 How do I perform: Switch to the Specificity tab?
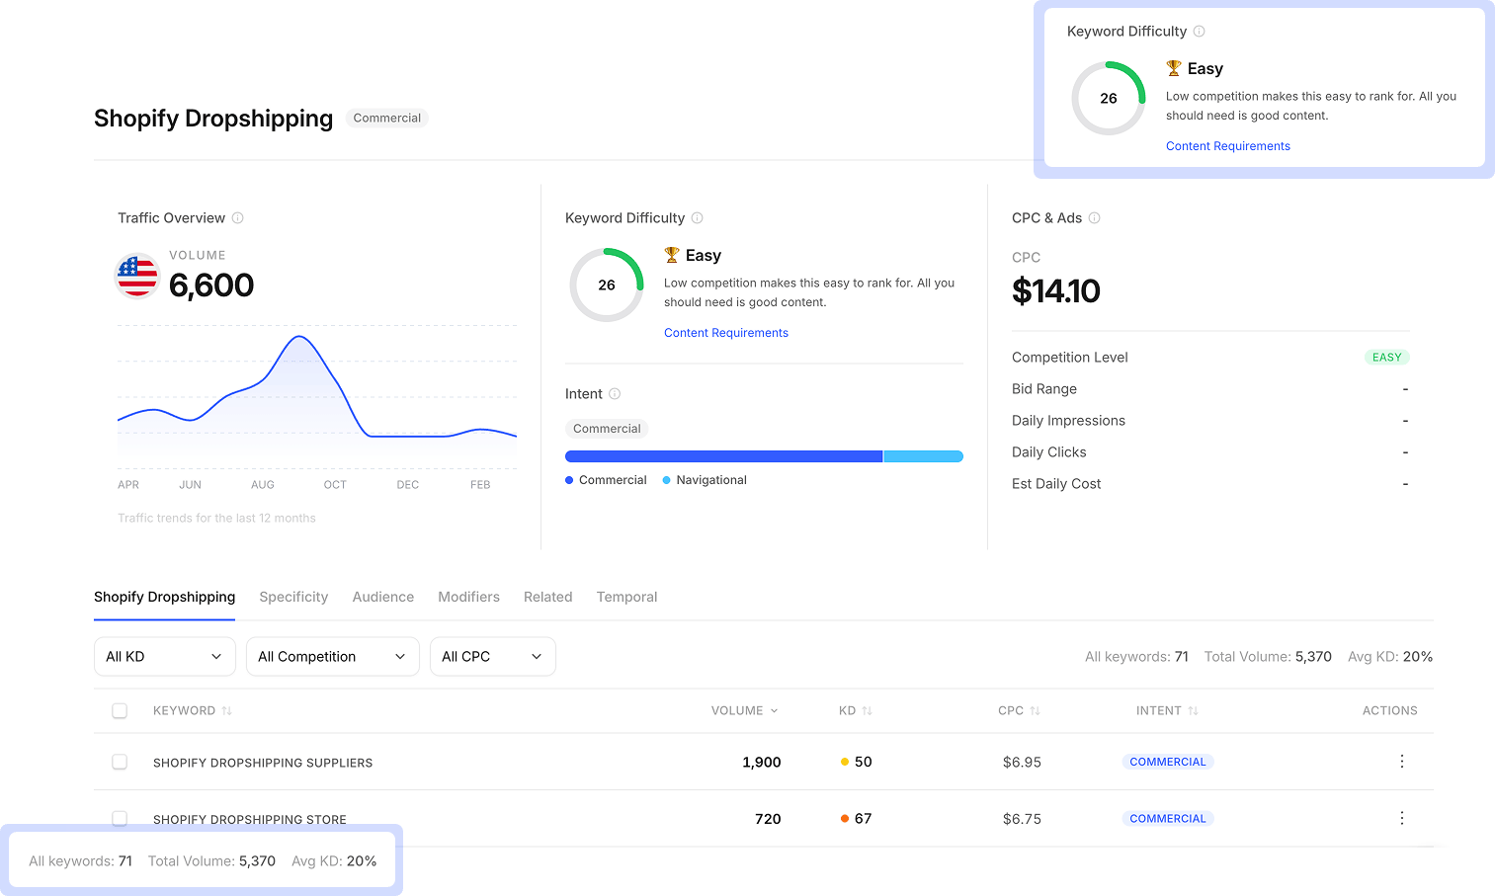click(x=293, y=597)
